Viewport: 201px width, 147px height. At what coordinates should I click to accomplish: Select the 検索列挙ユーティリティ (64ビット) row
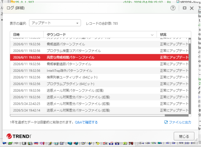tap(99, 77)
